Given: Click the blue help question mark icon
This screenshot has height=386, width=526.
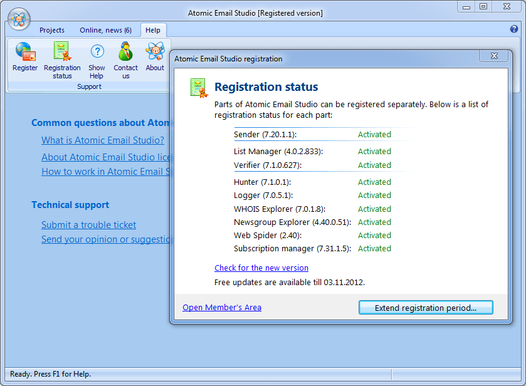Looking at the screenshot, I should pyautogui.click(x=514, y=29).
